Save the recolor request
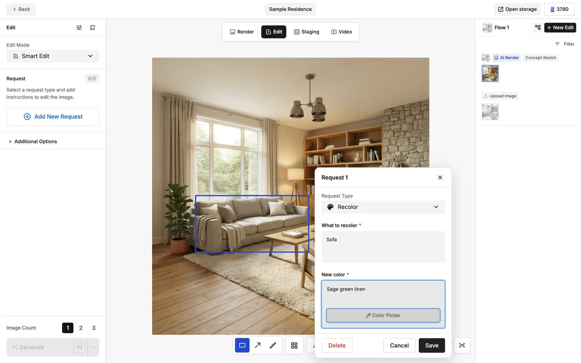The width and height of the screenshot is (581, 363). 432,346
